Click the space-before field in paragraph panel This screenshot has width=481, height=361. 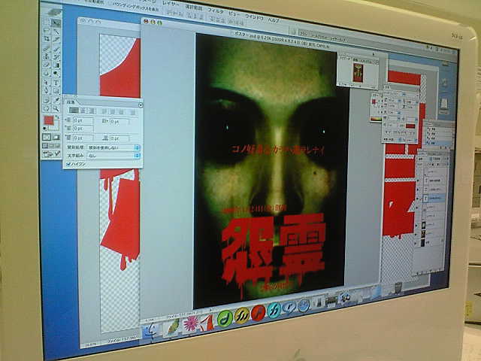coord(83,138)
